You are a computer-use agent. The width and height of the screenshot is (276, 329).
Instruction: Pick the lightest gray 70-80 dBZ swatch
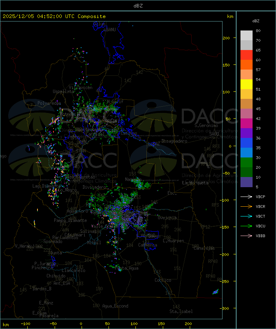click(246, 35)
